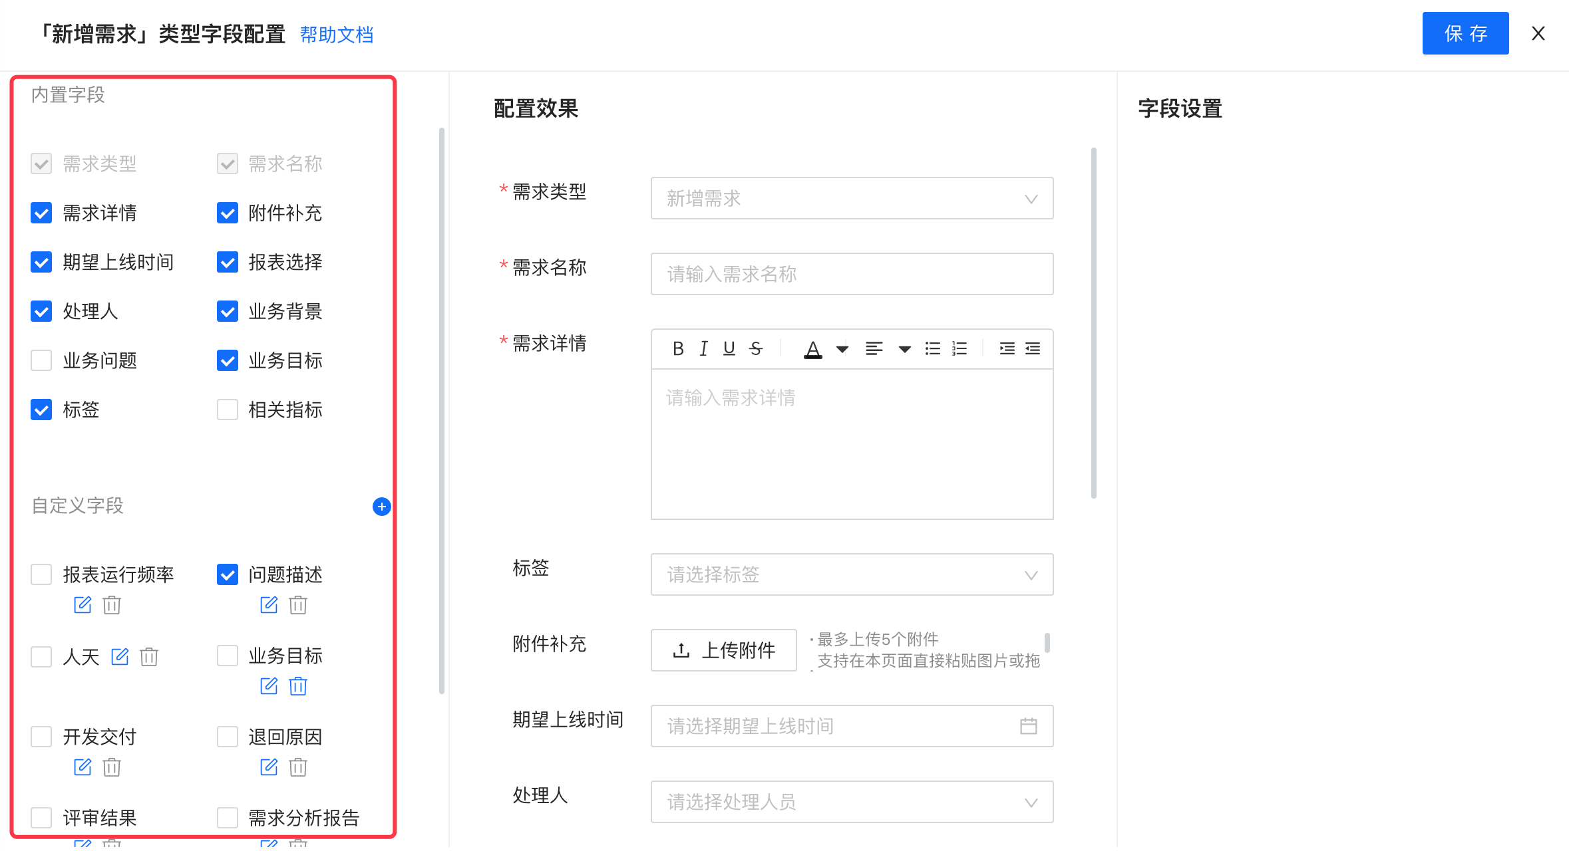
Task: Open the 帮助文档 link
Action: 337,35
